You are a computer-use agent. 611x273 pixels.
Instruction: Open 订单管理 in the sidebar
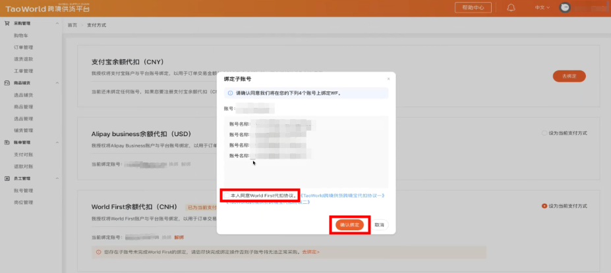click(23, 47)
